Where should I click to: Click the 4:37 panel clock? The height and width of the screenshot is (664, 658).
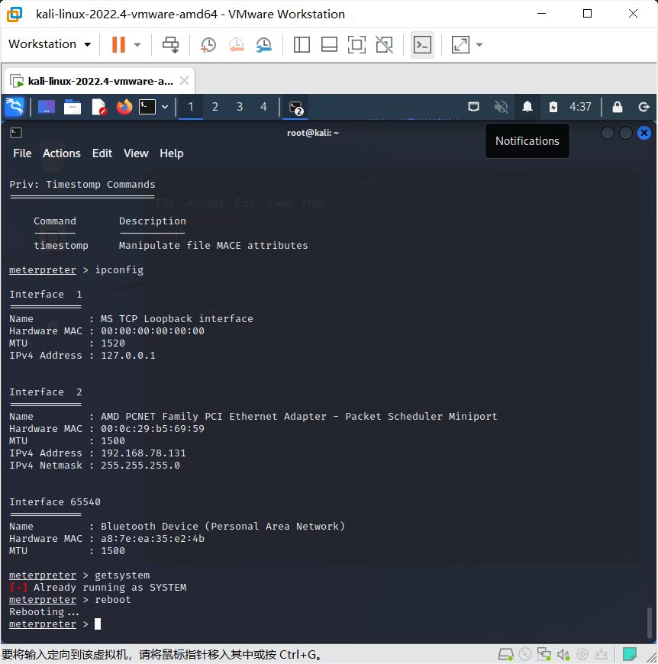coord(579,107)
